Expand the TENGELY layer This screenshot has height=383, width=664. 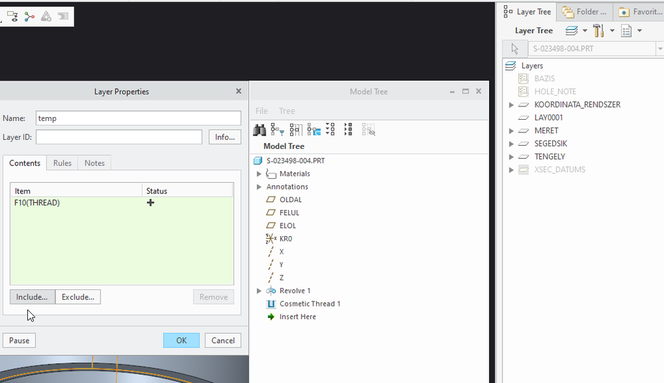click(x=511, y=157)
